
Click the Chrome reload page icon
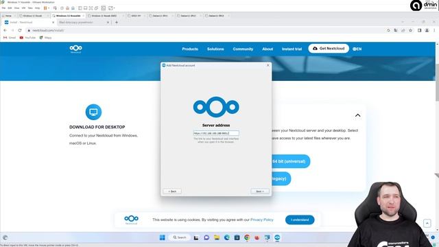(20, 30)
